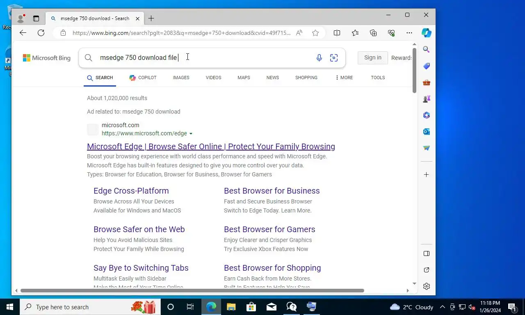This screenshot has width=525, height=315.
Task: Open the Favorites list
Action: tap(355, 33)
